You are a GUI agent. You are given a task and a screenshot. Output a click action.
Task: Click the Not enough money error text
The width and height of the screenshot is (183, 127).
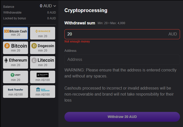click(x=77, y=41)
